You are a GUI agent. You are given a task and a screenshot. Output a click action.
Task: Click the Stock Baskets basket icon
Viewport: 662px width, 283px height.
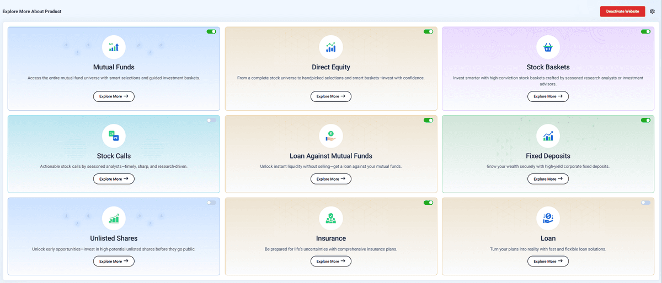548,47
